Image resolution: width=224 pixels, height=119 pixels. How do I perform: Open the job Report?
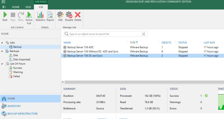50,16
